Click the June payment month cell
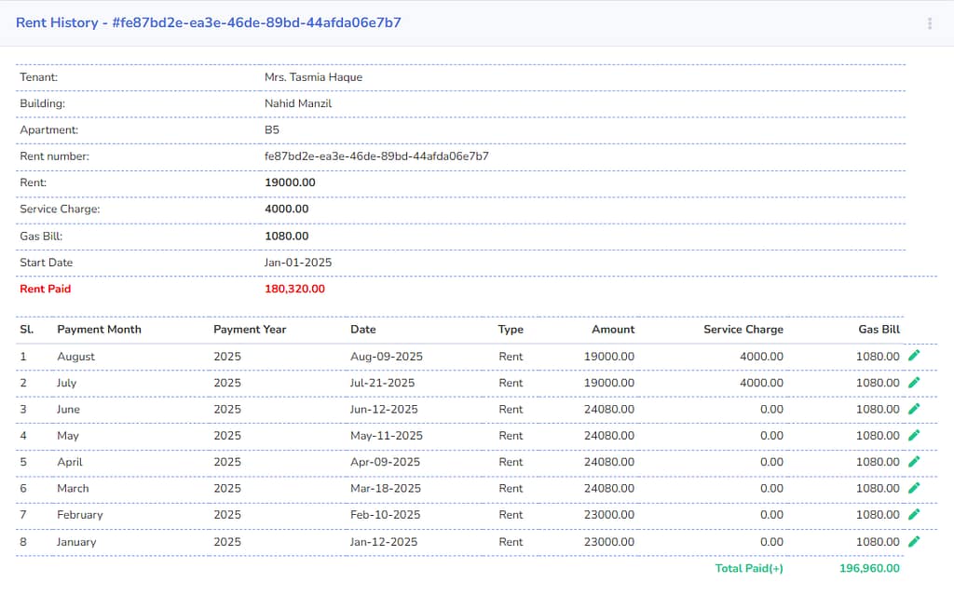 pos(68,410)
